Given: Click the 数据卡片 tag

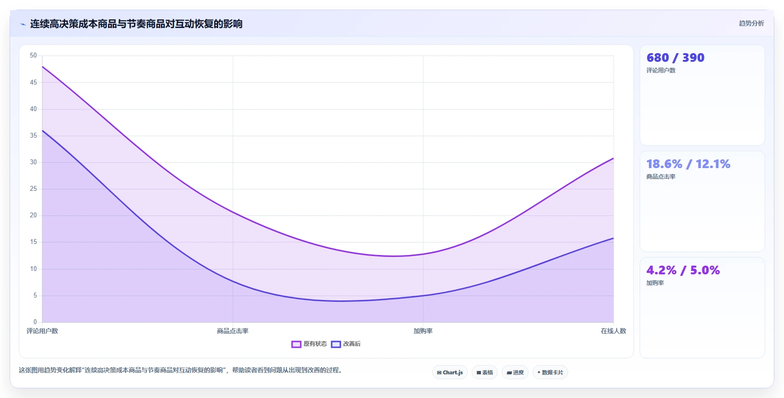Looking at the screenshot, I should coord(550,372).
